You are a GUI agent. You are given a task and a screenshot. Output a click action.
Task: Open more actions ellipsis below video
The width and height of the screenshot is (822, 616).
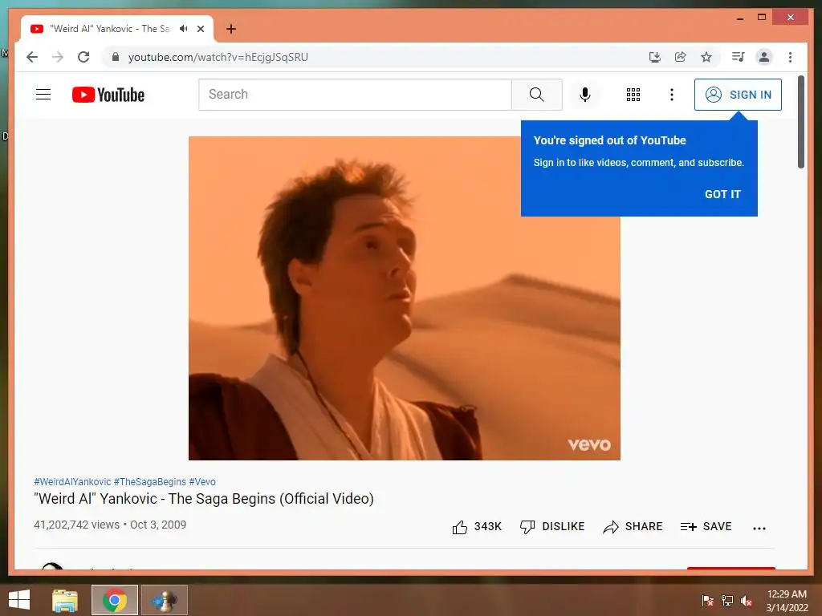tap(759, 528)
